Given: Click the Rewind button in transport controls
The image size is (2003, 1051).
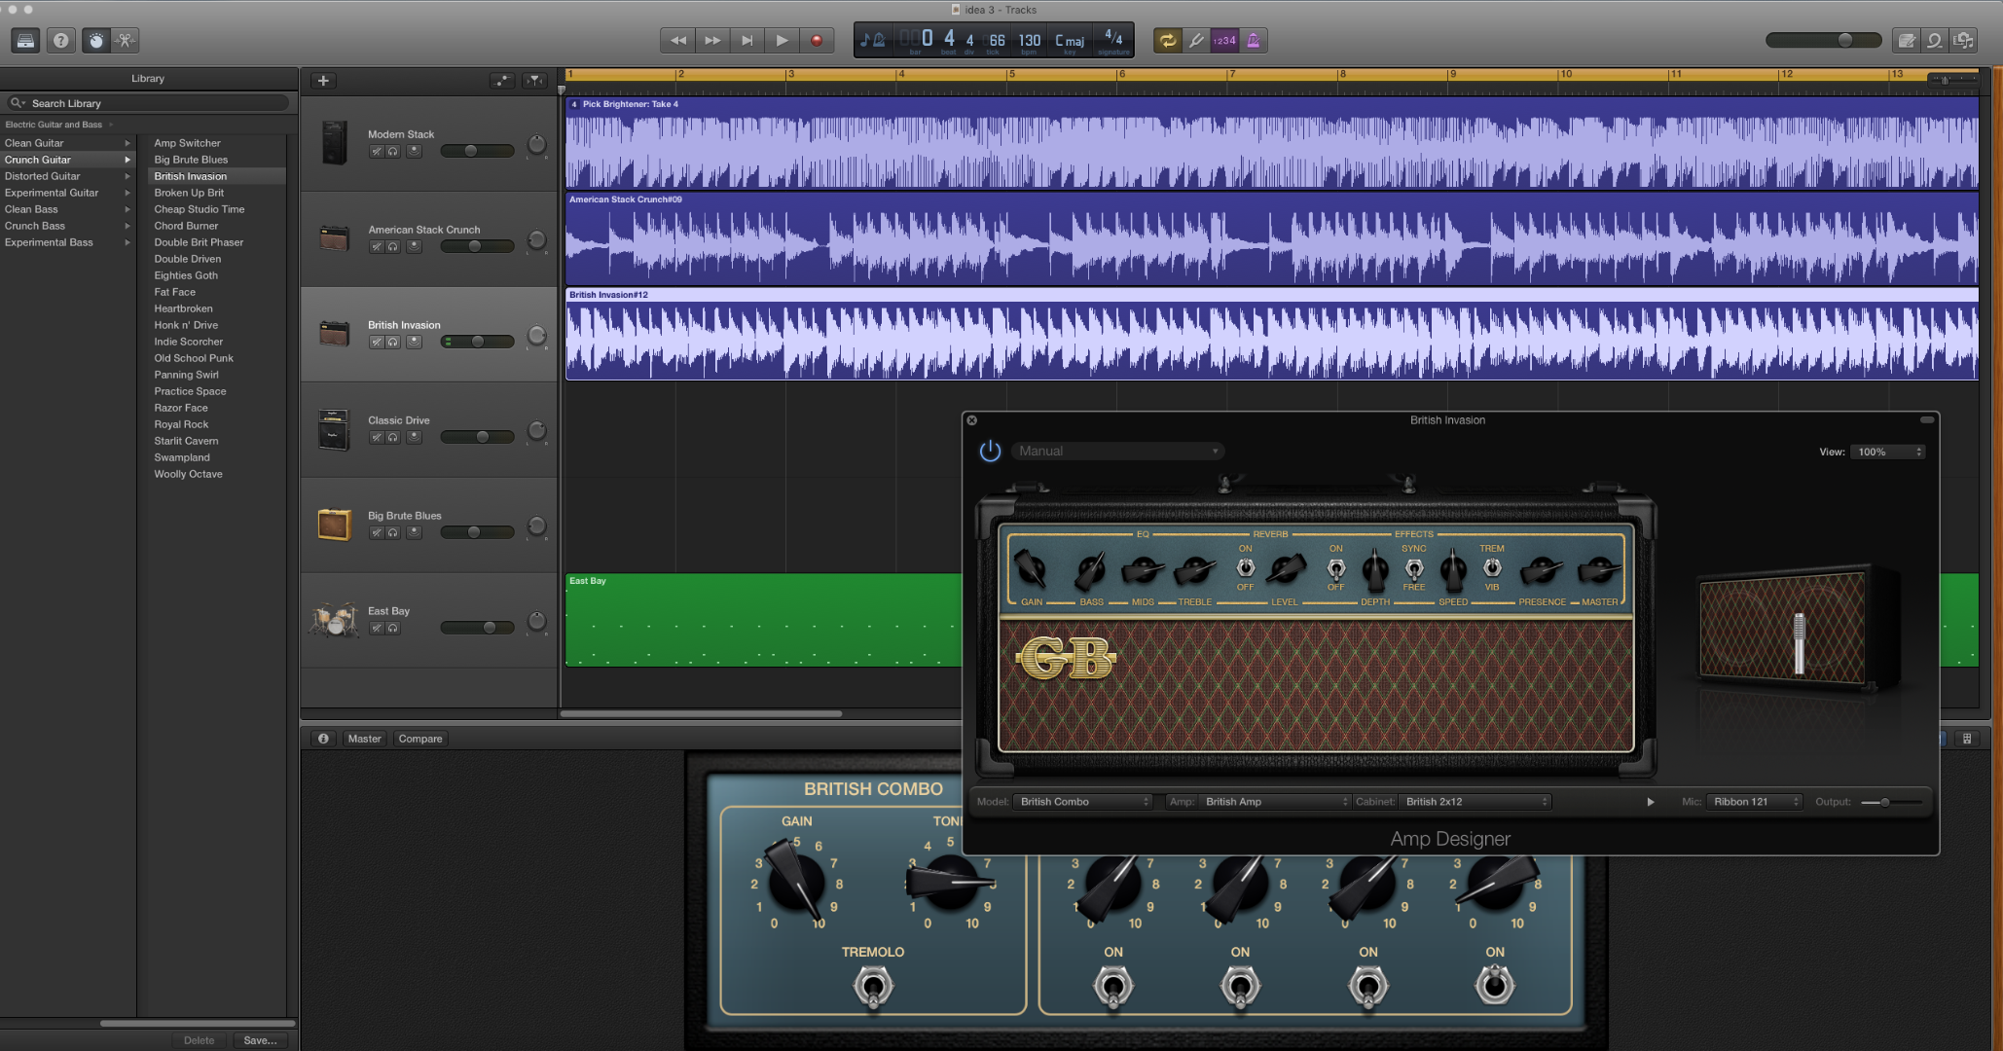Looking at the screenshot, I should pyautogui.click(x=679, y=40).
